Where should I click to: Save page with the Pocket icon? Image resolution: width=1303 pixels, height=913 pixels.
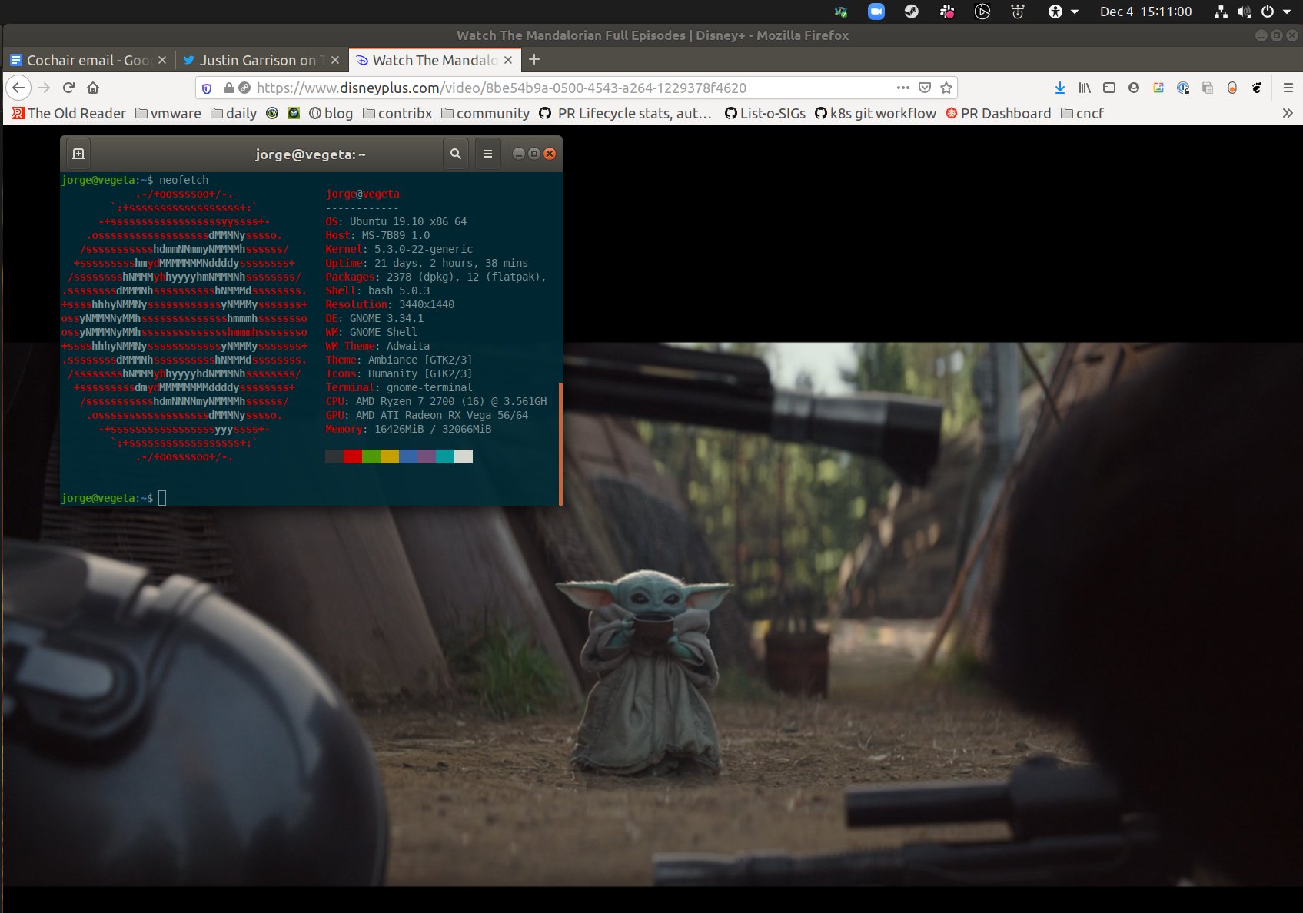click(x=925, y=88)
